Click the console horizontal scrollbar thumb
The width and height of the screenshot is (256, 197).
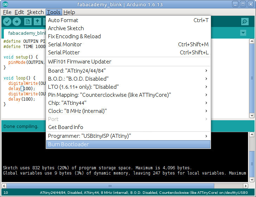coord(110,186)
